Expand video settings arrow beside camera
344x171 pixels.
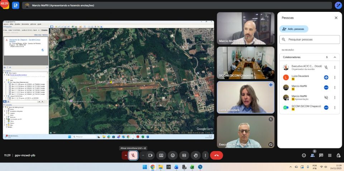tap(143, 155)
